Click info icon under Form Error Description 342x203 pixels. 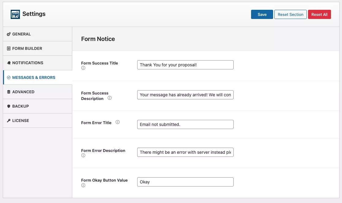point(83,156)
